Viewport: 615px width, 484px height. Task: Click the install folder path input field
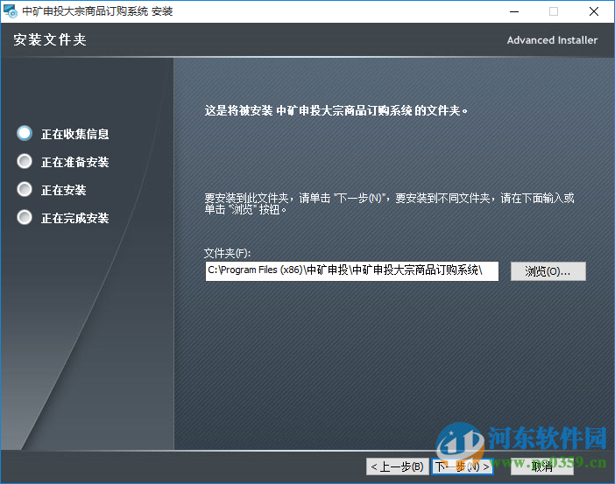coord(352,271)
